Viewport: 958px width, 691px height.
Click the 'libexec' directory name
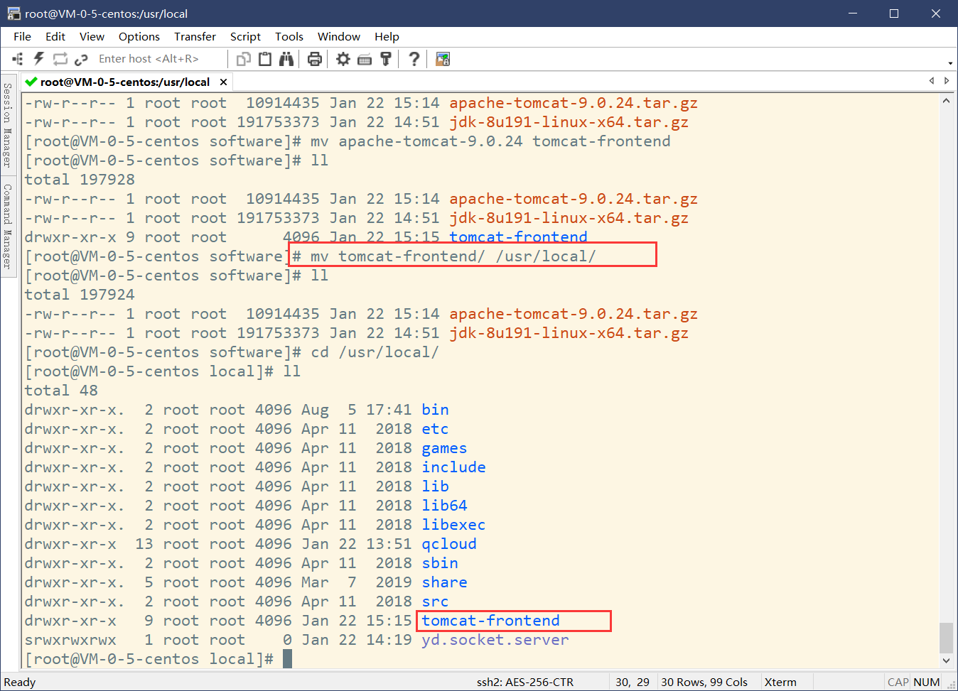pyautogui.click(x=453, y=525)
